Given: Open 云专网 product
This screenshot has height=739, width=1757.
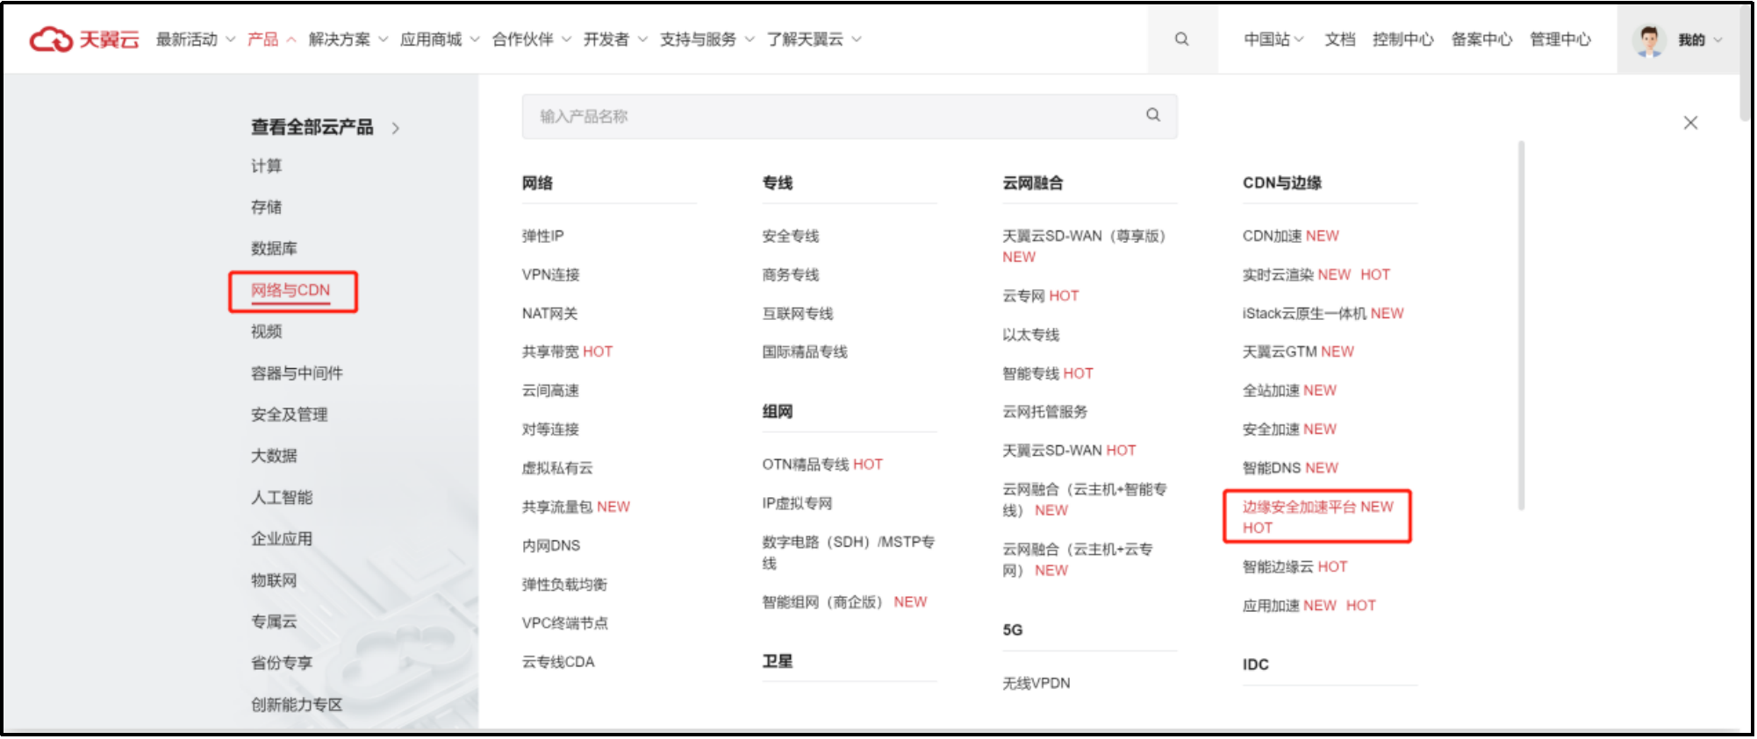Looking at the screenshot, I should pos(1024,295).
